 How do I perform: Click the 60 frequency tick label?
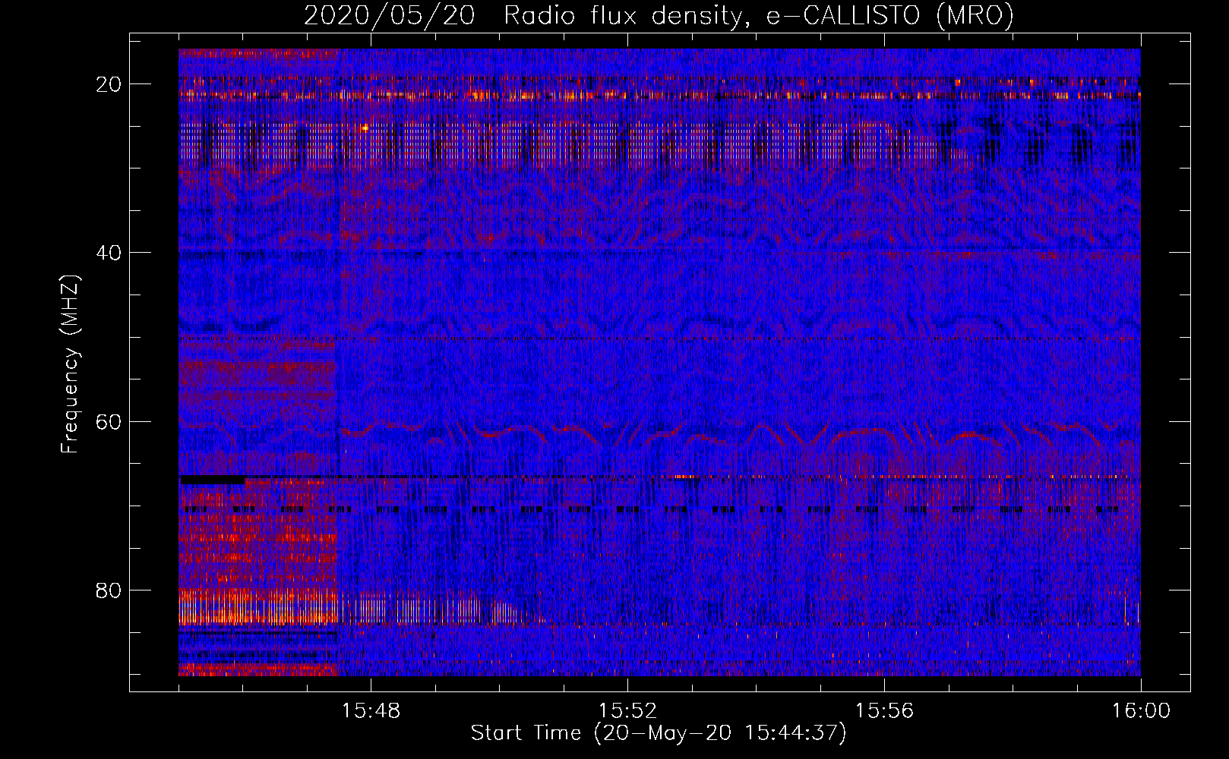tap(109, 421)
